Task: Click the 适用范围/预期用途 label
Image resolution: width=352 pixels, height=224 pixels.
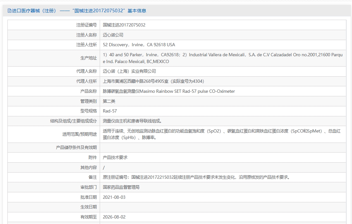Action: click(x=79, y=134)
